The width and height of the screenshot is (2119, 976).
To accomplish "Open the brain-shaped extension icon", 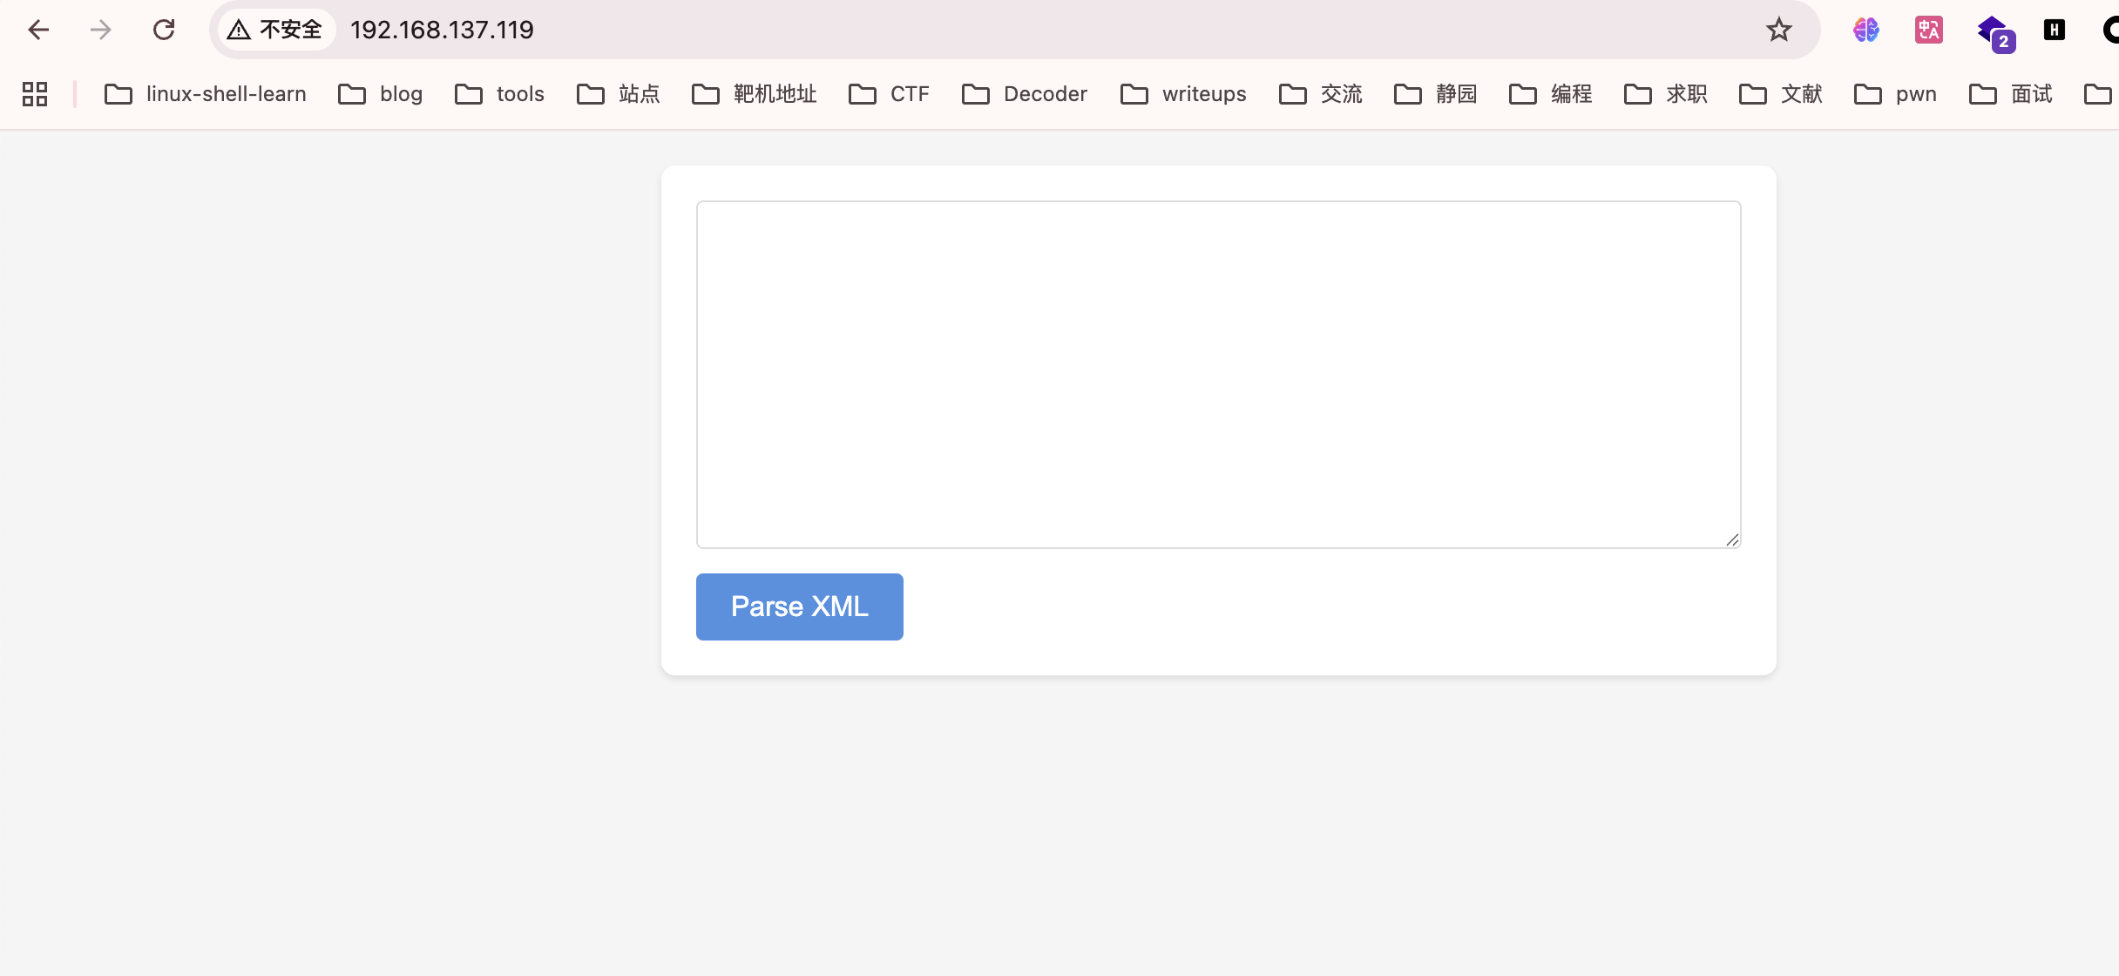I will [x=1865, y=30].
